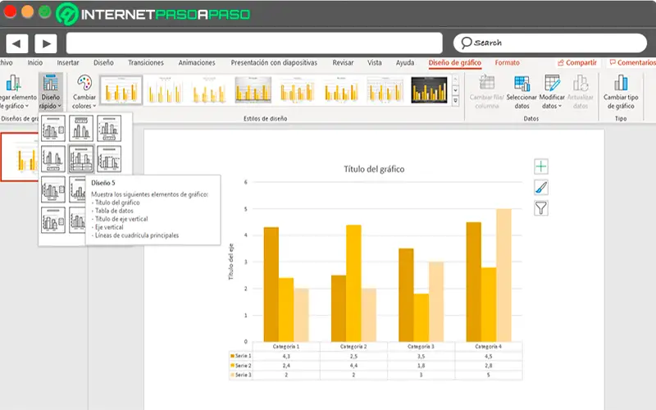
Task: Click Serie 2 legend color key
Action: (x=232, y=365)
